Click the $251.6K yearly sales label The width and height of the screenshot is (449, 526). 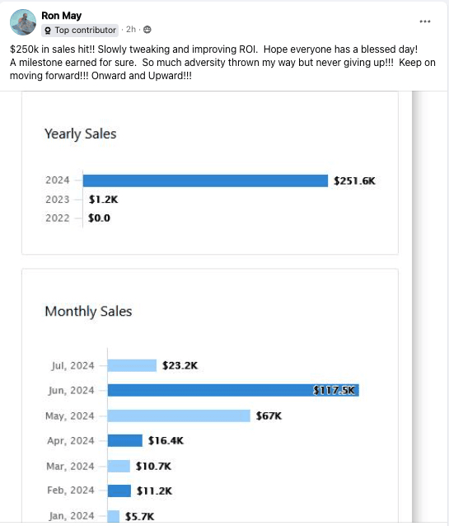(354, 181)
